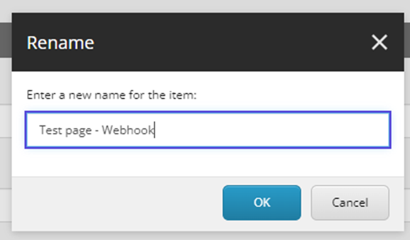Click the word "Webhook" in the name field

tap(128, 130)
